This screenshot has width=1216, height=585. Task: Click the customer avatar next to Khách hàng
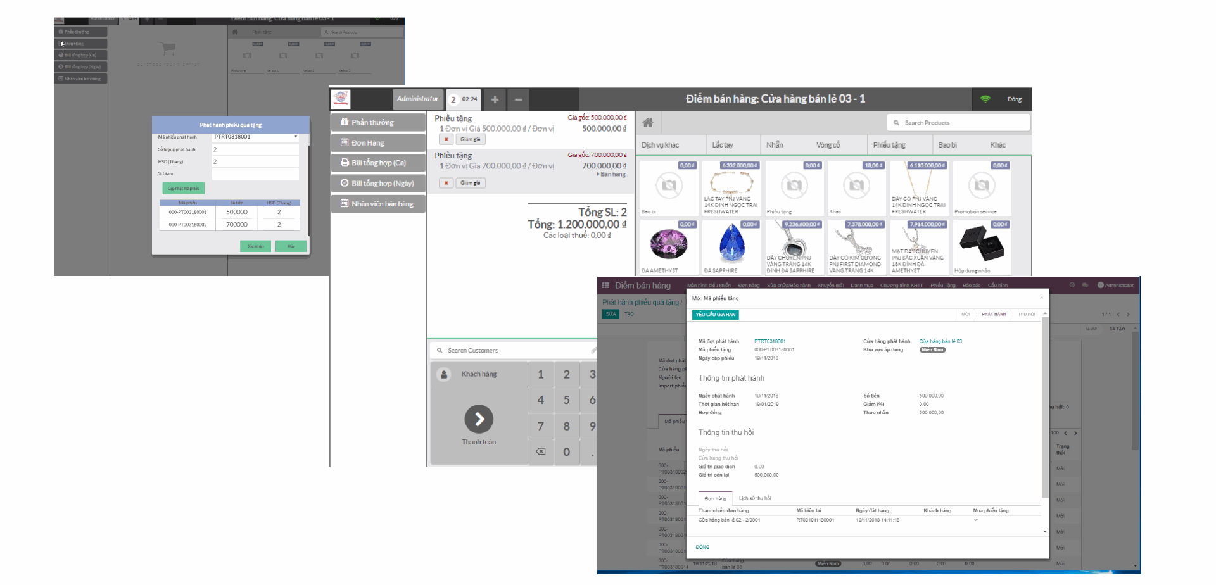pos(443,374)
